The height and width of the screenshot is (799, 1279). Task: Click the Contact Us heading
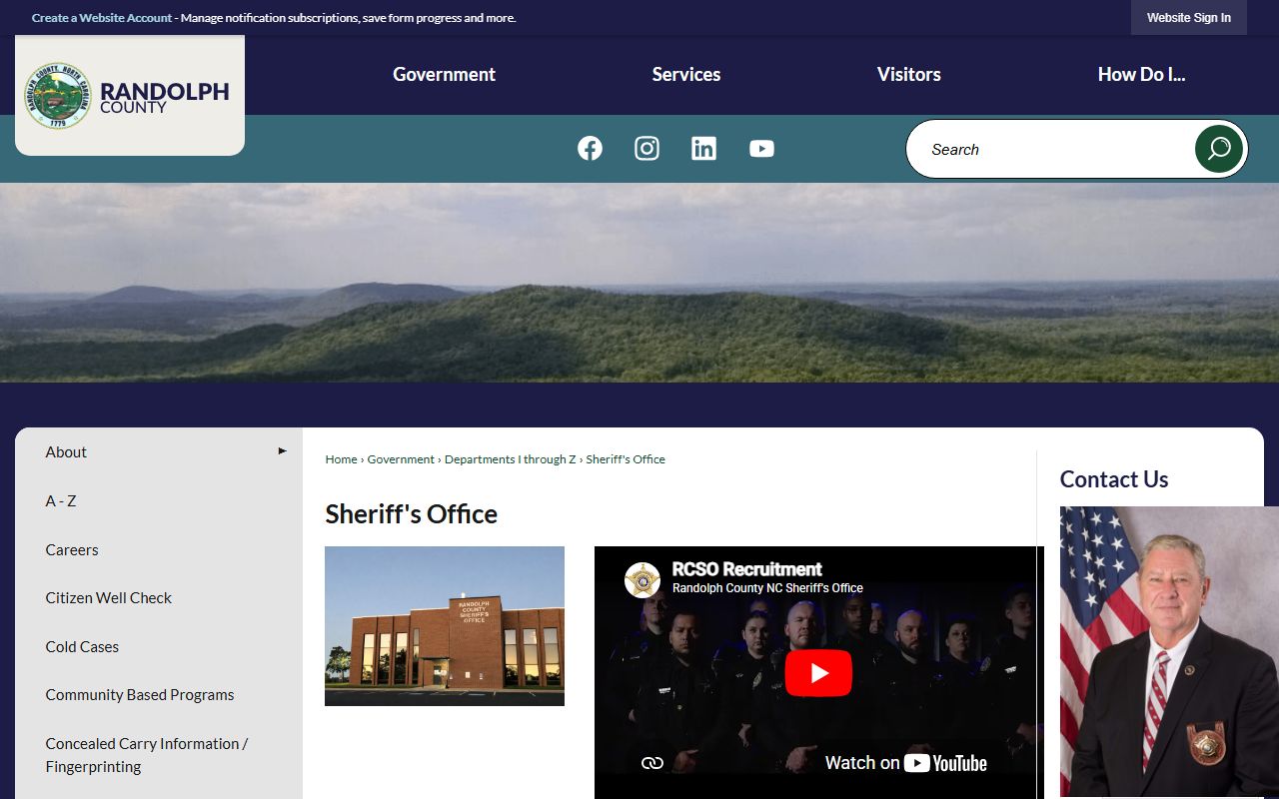pos(1114,479)
